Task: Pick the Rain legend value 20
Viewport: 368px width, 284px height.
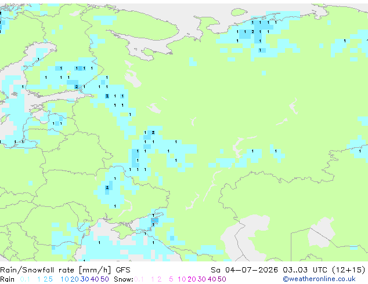Action: (74, 279)
